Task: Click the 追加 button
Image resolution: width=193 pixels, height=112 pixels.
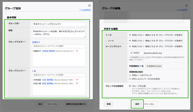Action: click(40, 104)
